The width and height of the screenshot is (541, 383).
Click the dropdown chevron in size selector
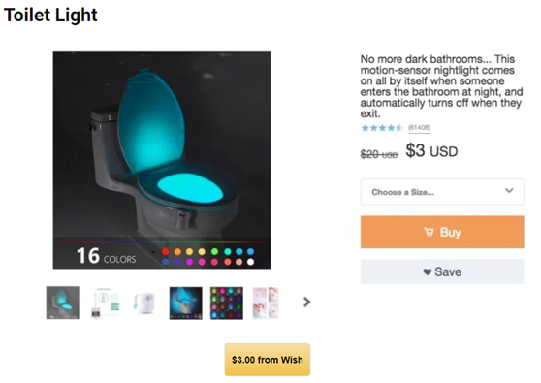(509, 190)
